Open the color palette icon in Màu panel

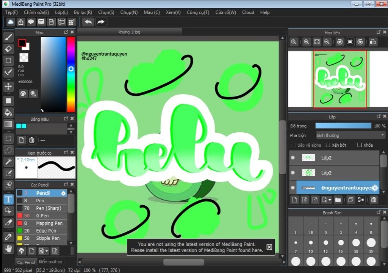[23, 94]
